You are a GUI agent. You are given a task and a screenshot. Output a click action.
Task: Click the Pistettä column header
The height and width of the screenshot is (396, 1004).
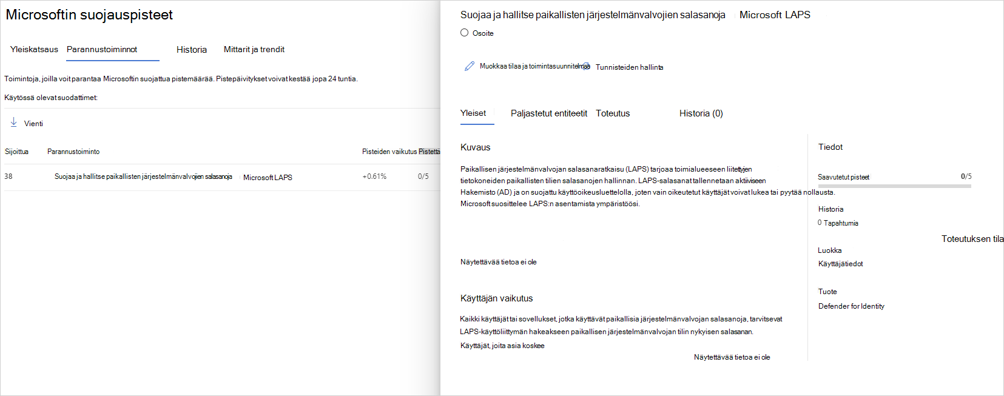[429, 152]
